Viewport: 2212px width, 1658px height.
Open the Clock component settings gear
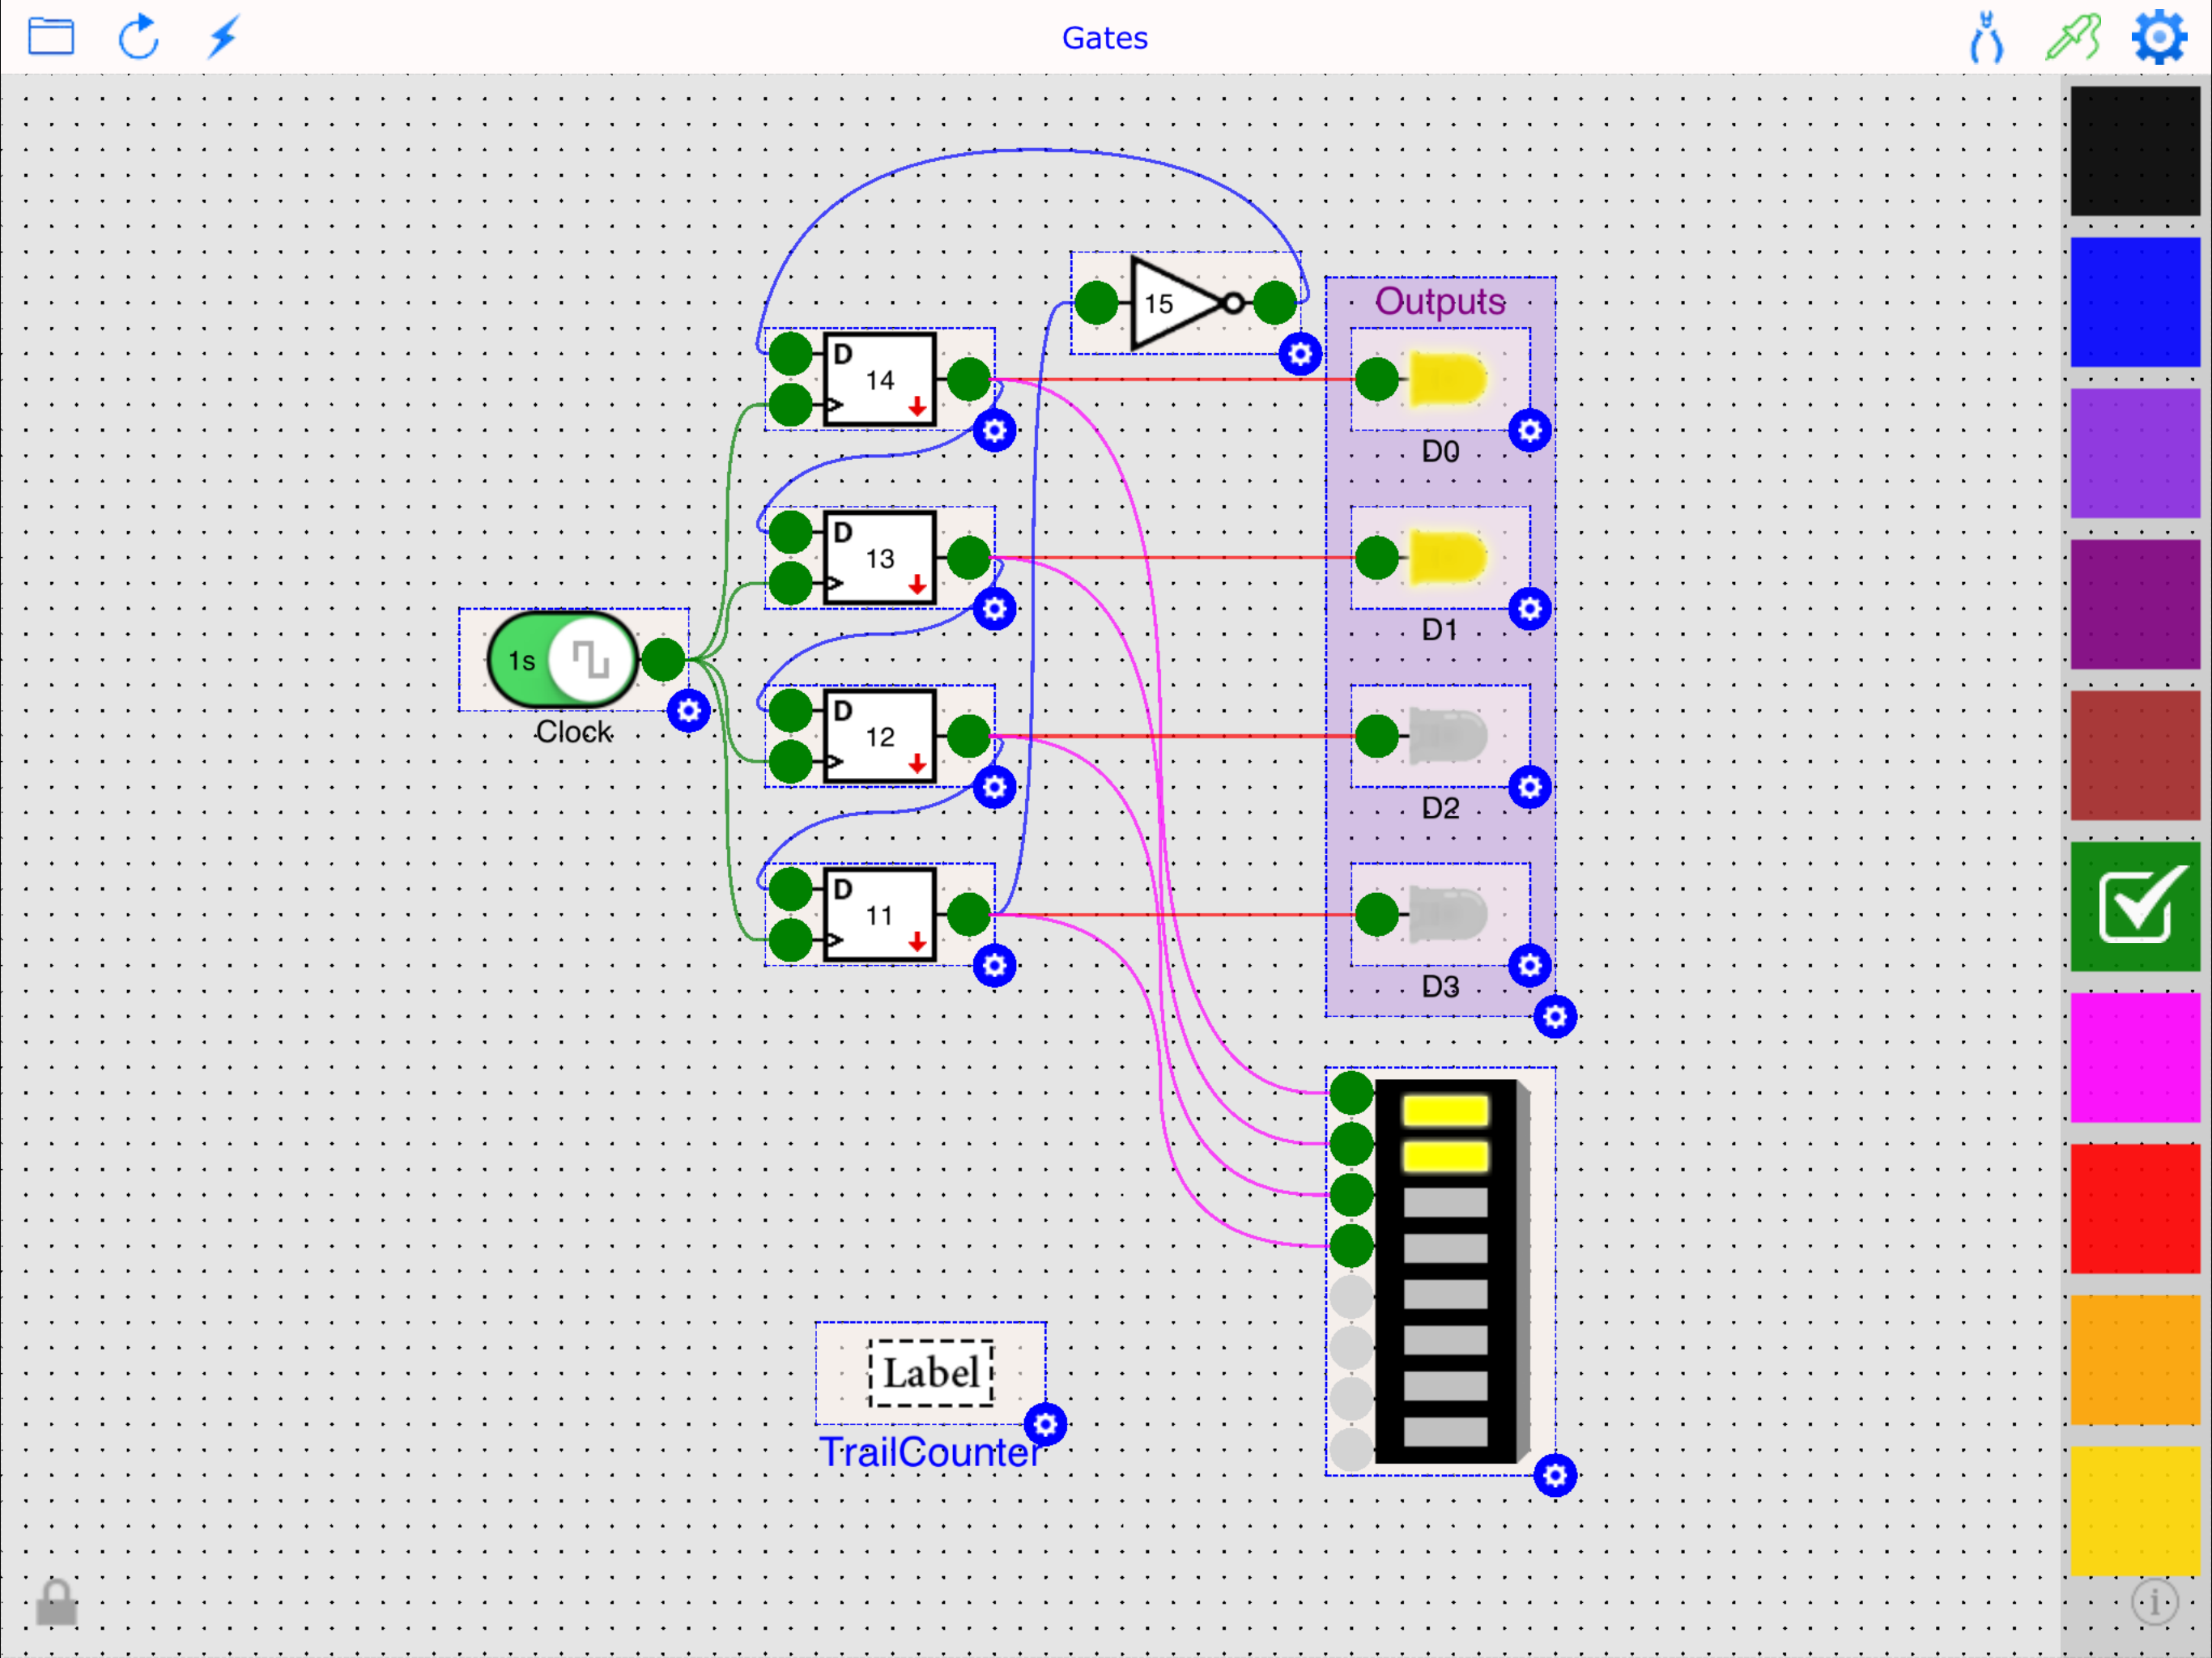coord(689,710)
